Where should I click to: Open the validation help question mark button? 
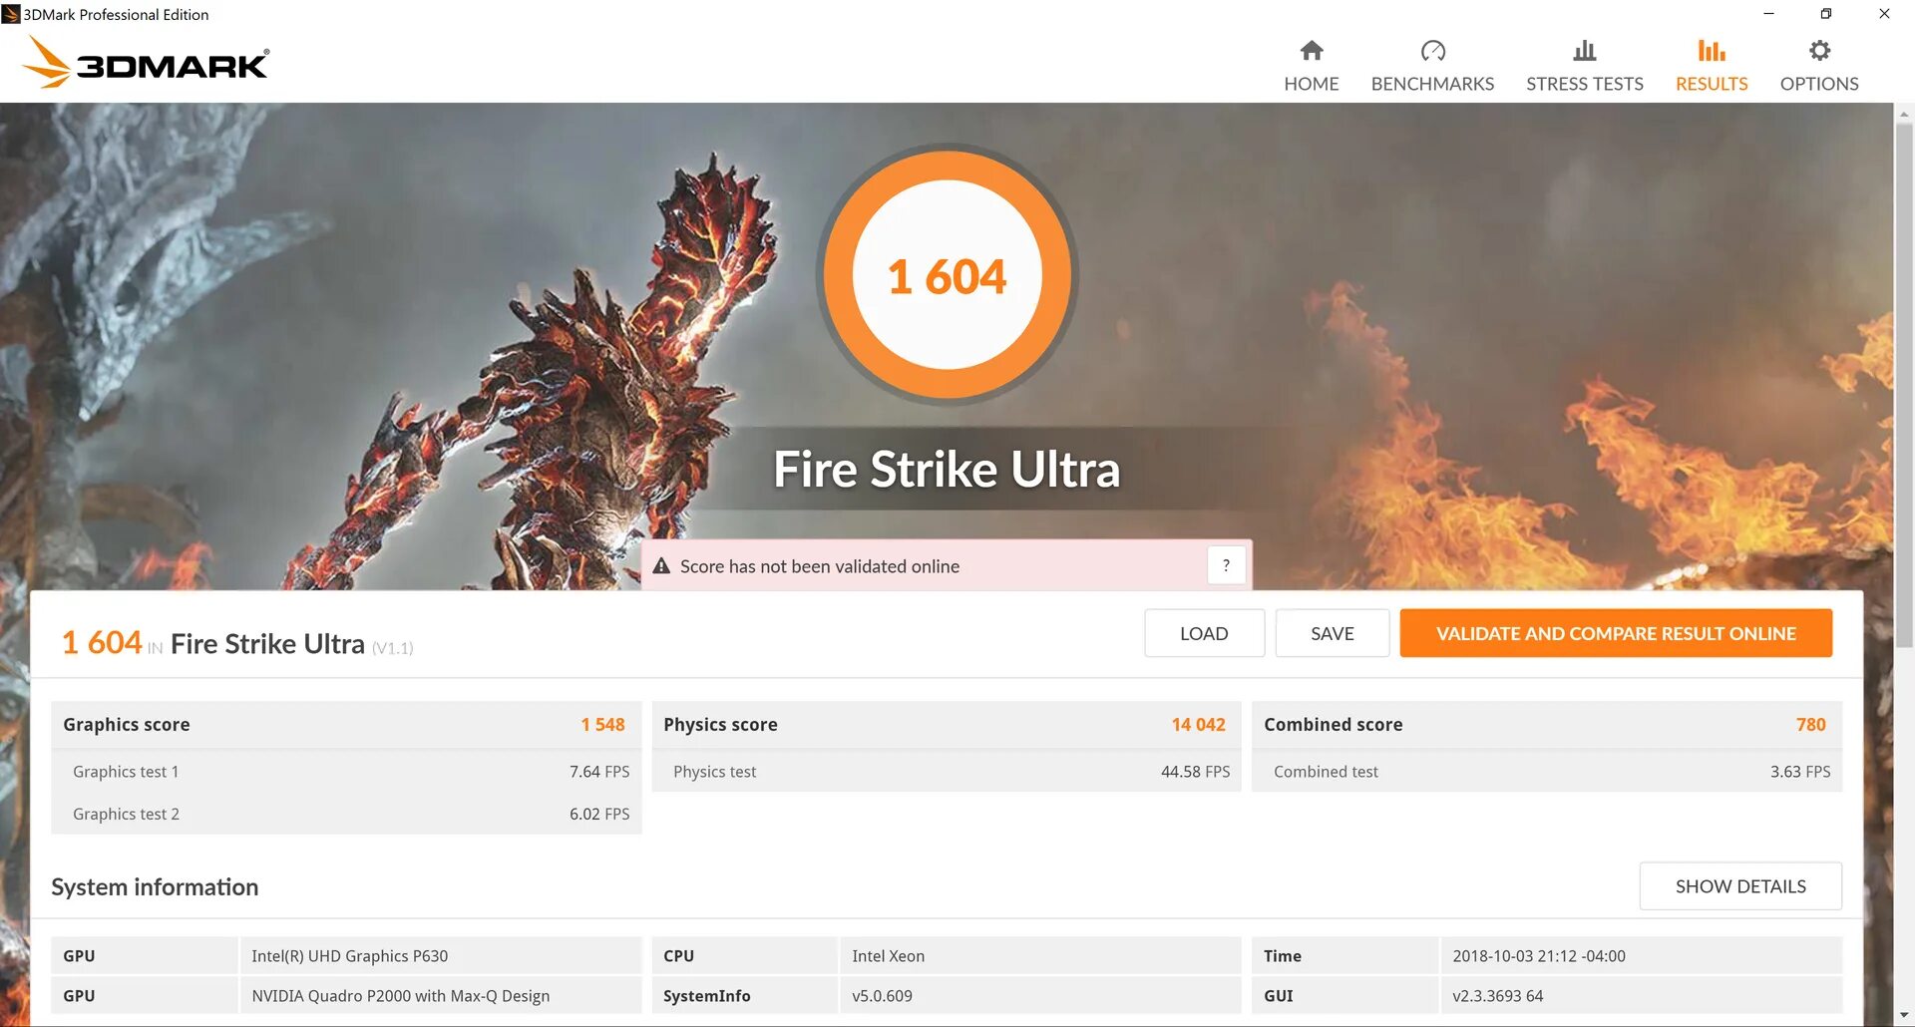tap(1226, 565)
